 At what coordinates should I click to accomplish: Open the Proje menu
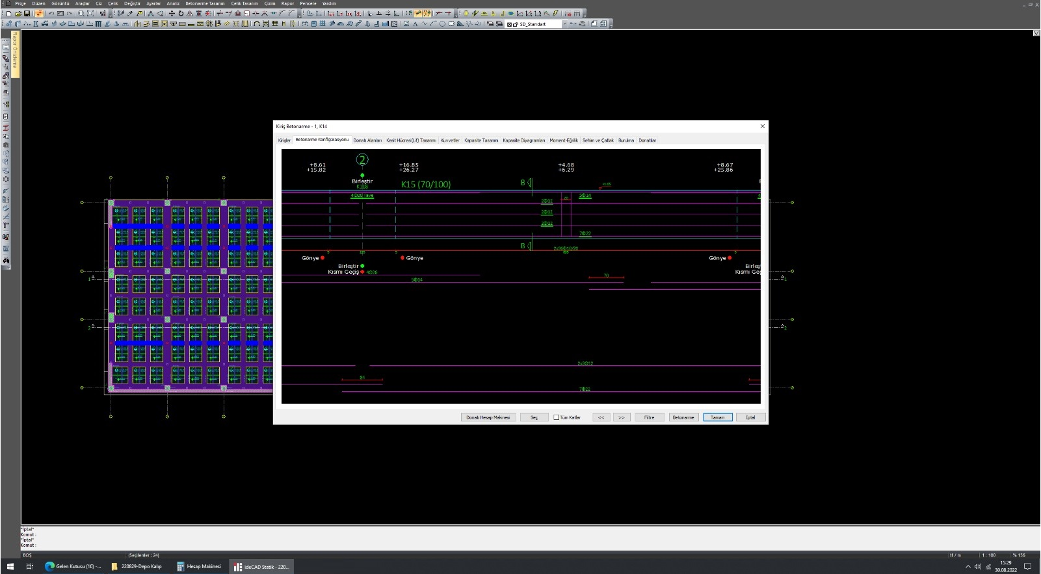(20, 3)
